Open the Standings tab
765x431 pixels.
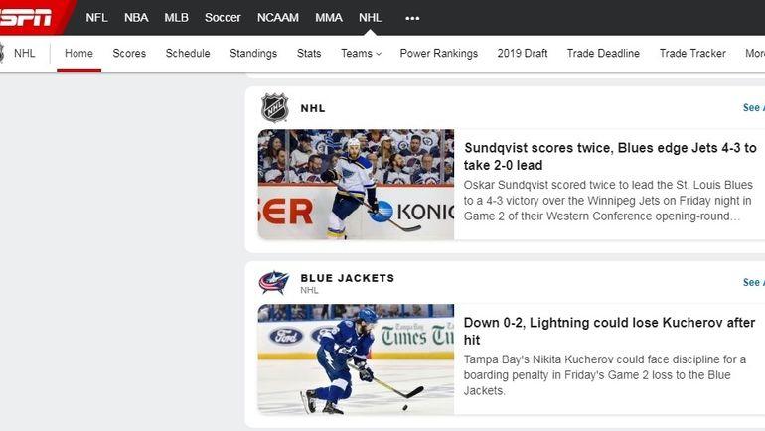pos(253,54)
